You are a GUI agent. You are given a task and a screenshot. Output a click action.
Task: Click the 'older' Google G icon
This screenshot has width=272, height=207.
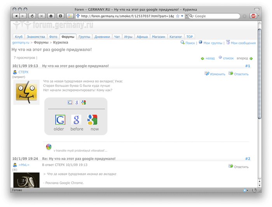(x=59, y=119)
